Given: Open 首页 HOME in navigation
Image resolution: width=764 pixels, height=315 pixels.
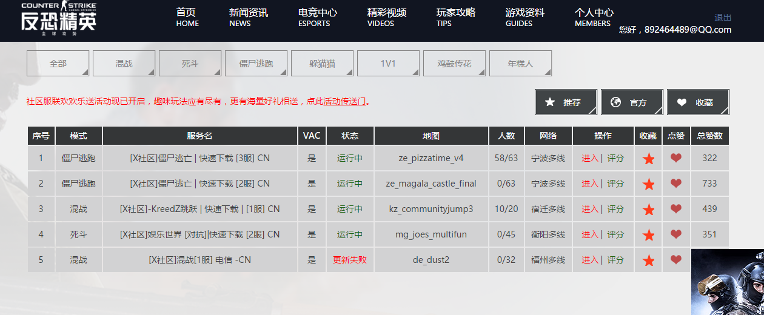Looking at the screenshot, I should click(187, 18).
